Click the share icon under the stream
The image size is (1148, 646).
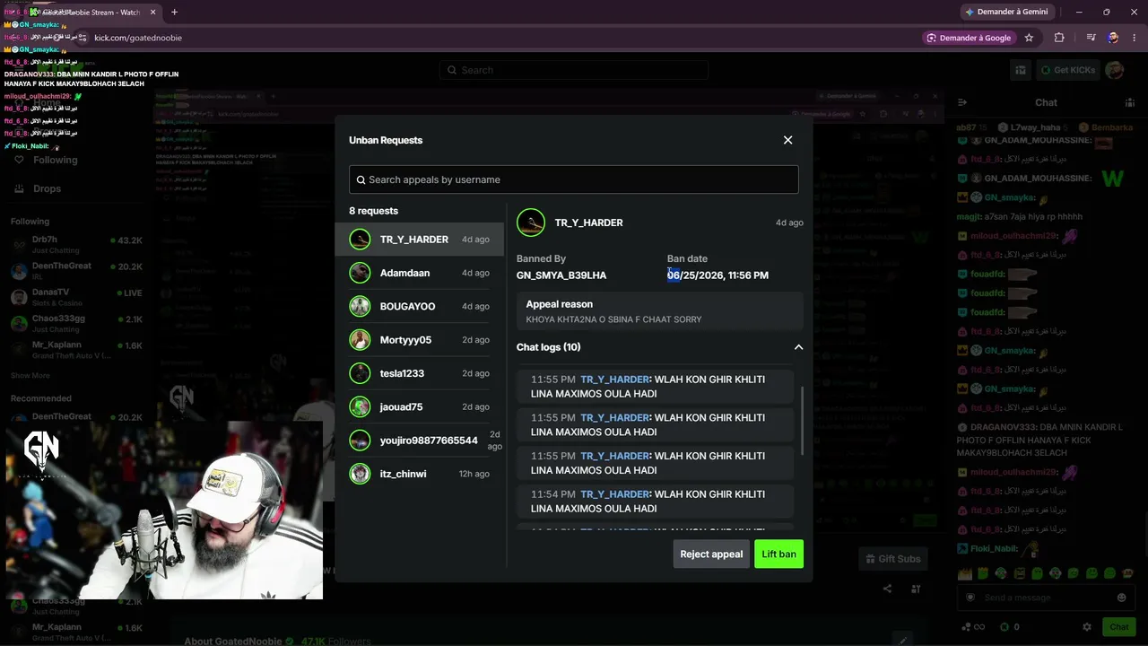click(887, 589)
